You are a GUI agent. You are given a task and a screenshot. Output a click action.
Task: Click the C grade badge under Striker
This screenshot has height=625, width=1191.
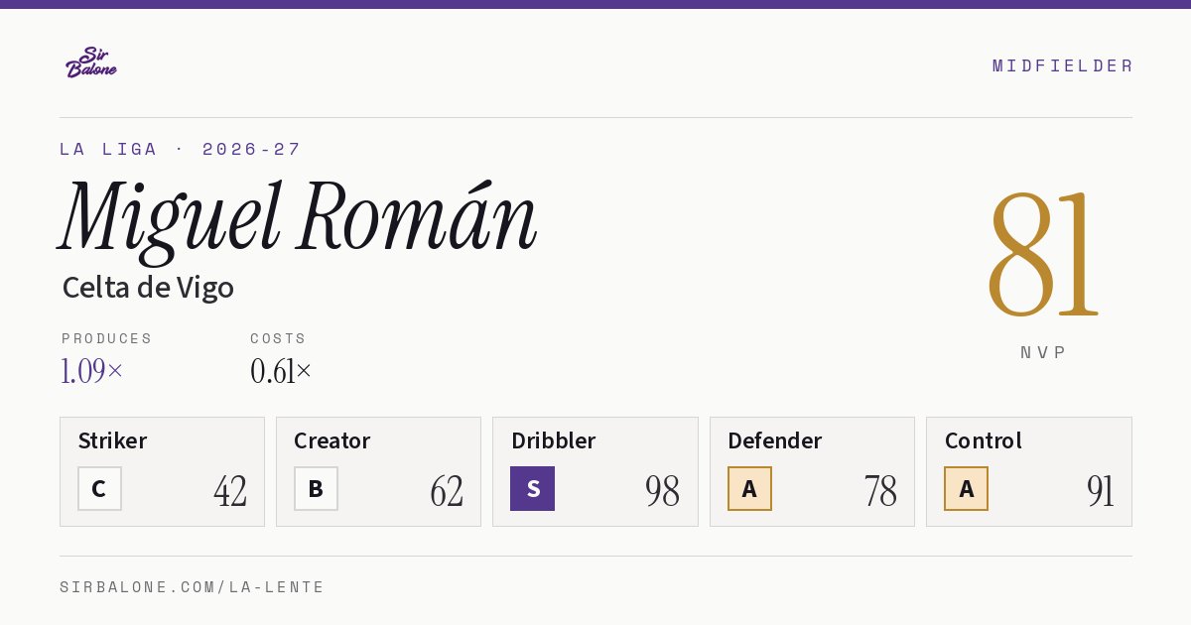[99, 488]
